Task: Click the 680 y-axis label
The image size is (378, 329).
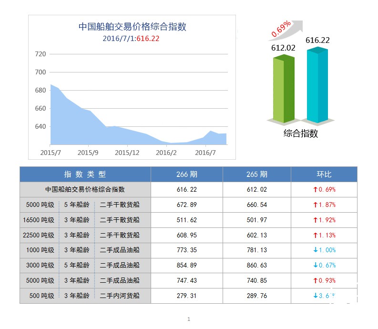Action: click(x=40, y=90)
